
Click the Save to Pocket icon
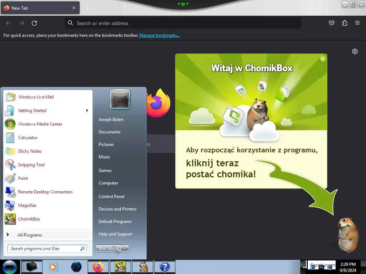(x=331, y=23)
